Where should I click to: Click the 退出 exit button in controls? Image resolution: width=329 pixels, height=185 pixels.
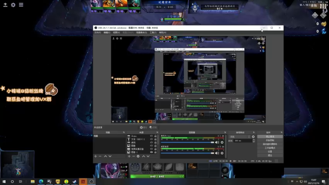coord(270,155)
